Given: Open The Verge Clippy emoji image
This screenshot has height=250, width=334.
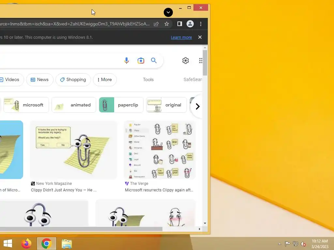Looking at the screenshot, I should click(160, 150).
